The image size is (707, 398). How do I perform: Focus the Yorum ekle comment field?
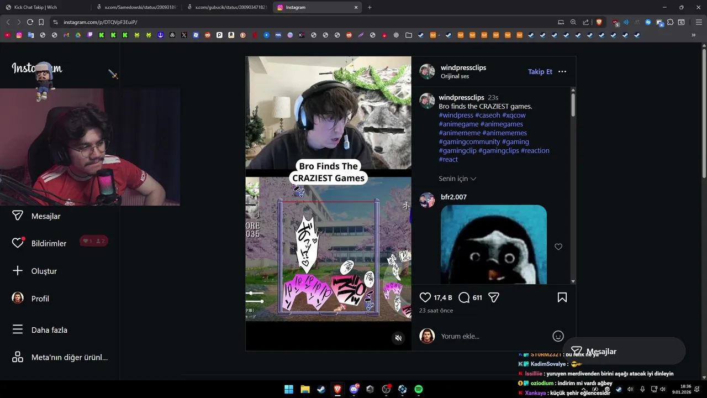pyautogui.click(x=494, y=336)
